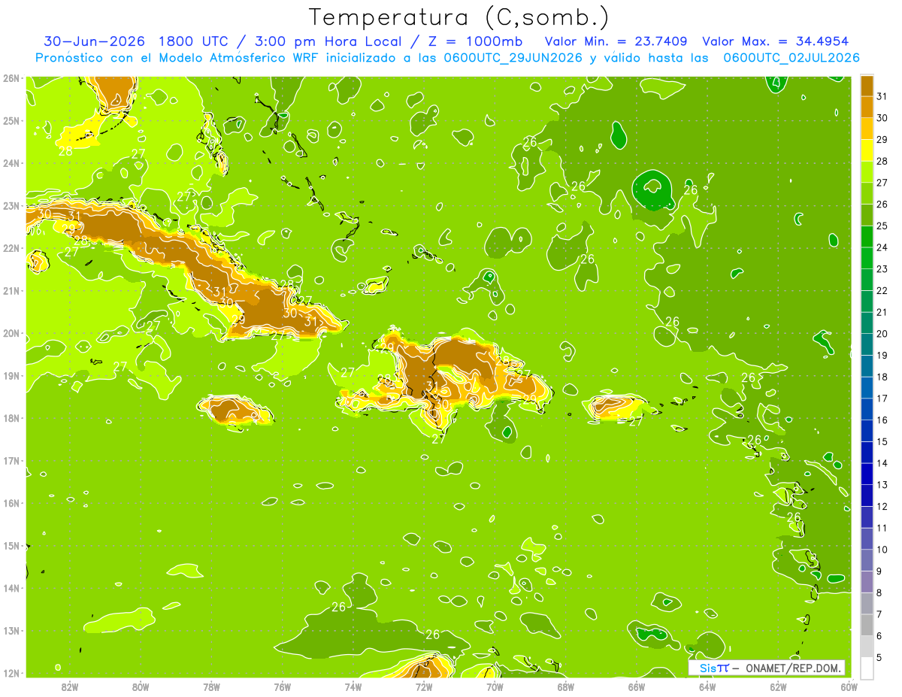The width and height of the screenshot is (902, 697).
Task: Select the '0600UTC_29JUN2026' initialization time
Action: [x=512, y=58]
